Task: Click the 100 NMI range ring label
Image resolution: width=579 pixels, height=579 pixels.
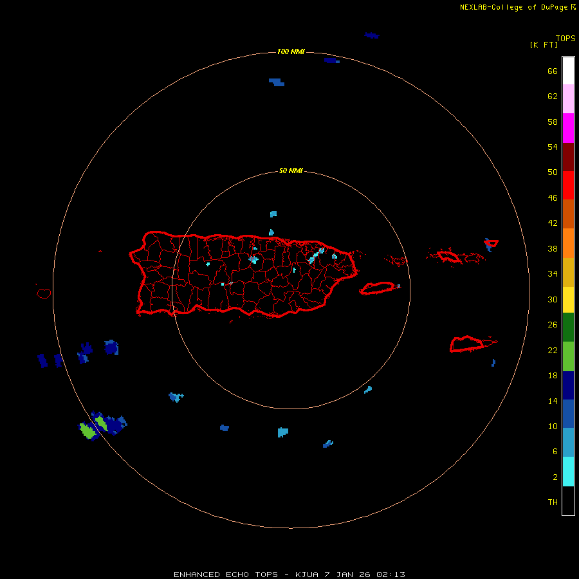Action: point(291,51)
